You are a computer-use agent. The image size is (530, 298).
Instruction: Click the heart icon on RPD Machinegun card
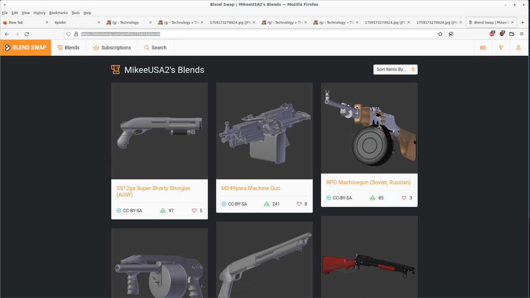point(404,198)
